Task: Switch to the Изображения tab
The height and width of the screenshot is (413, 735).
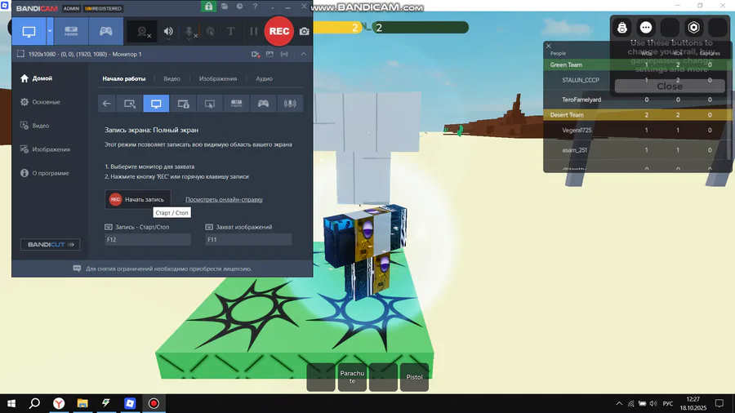Action: (218, 78)
